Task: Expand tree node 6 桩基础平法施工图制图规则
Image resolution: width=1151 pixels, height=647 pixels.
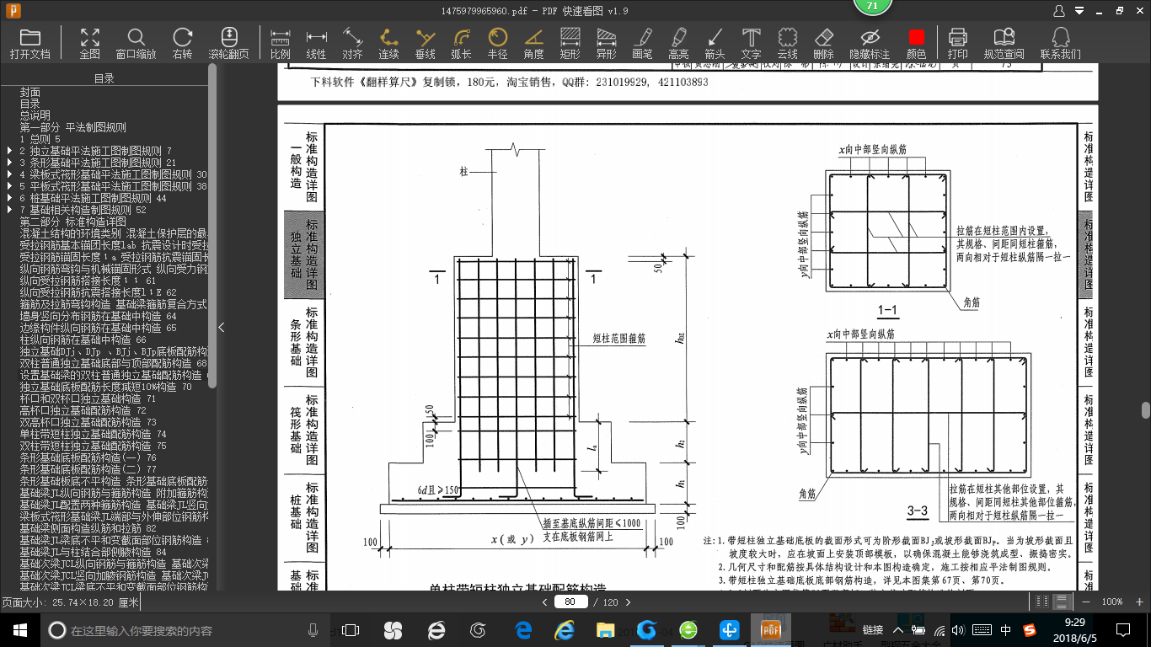Action: [9, 198]
